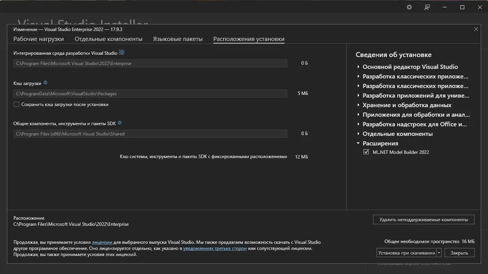
Task: Click info icon beside shared SDK components field
Action: click(120, 123)
